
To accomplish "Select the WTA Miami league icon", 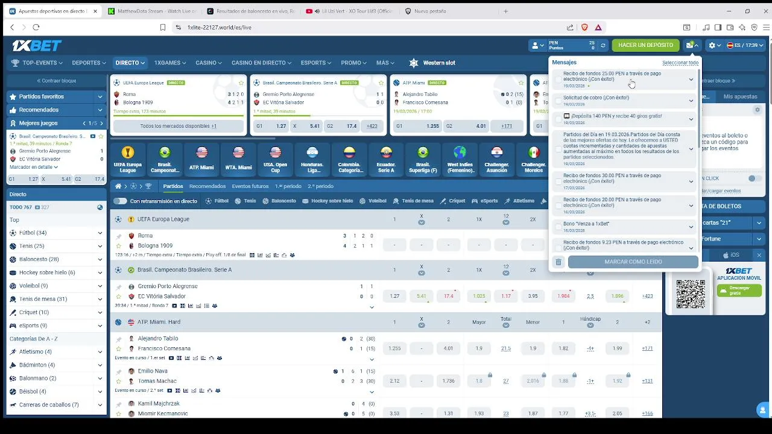I will [x=238, y=153].
